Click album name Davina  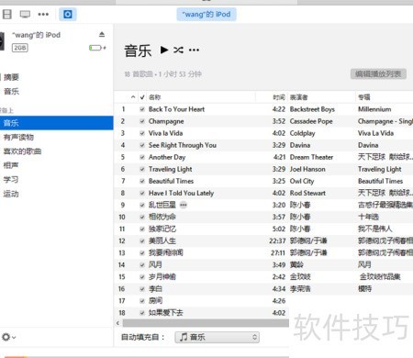point(368,145)
